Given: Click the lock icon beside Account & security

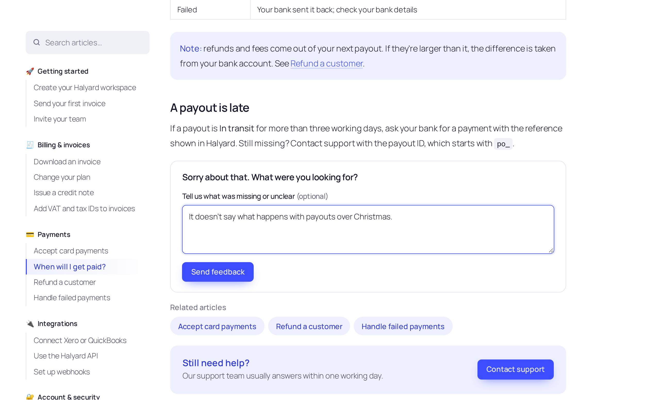Looking at the screenshot, I should point(30,397).
